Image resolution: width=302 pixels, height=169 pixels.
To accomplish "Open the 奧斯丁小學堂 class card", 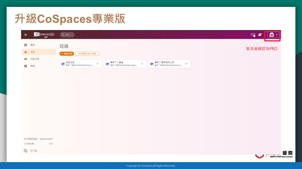I will point(125,64).
